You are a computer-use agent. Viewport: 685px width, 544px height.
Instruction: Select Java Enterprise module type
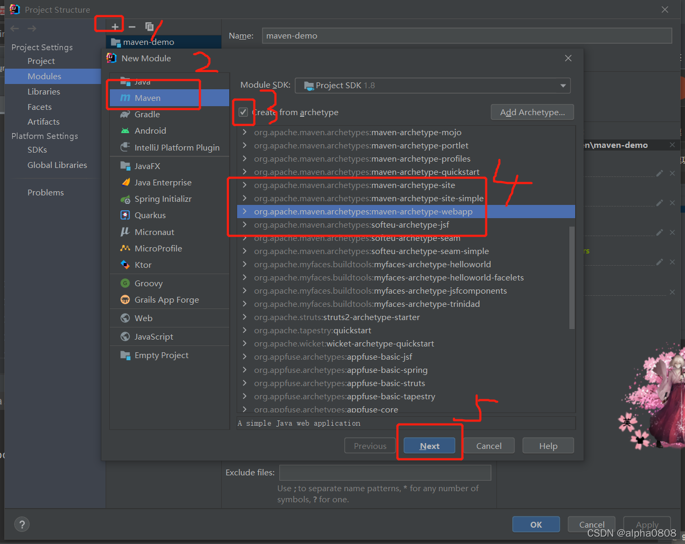pyautogui.click(x=170, y=182)
